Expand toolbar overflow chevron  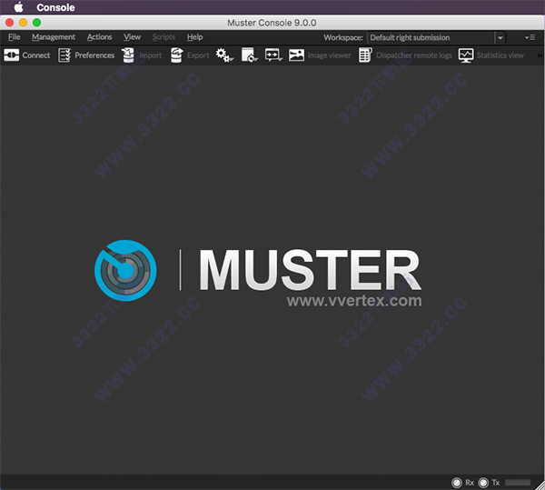click(x=540, y=55)
